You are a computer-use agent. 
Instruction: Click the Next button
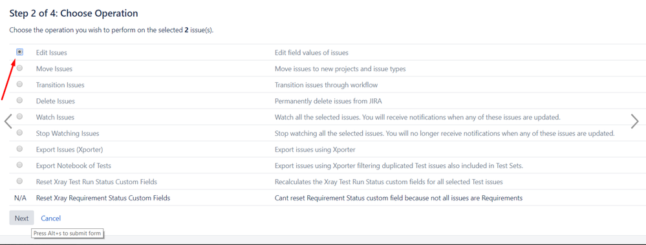21,218
